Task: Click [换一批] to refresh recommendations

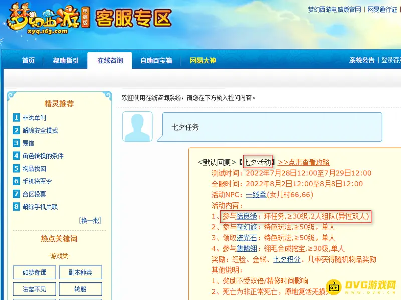Action: tap(90, 221)
